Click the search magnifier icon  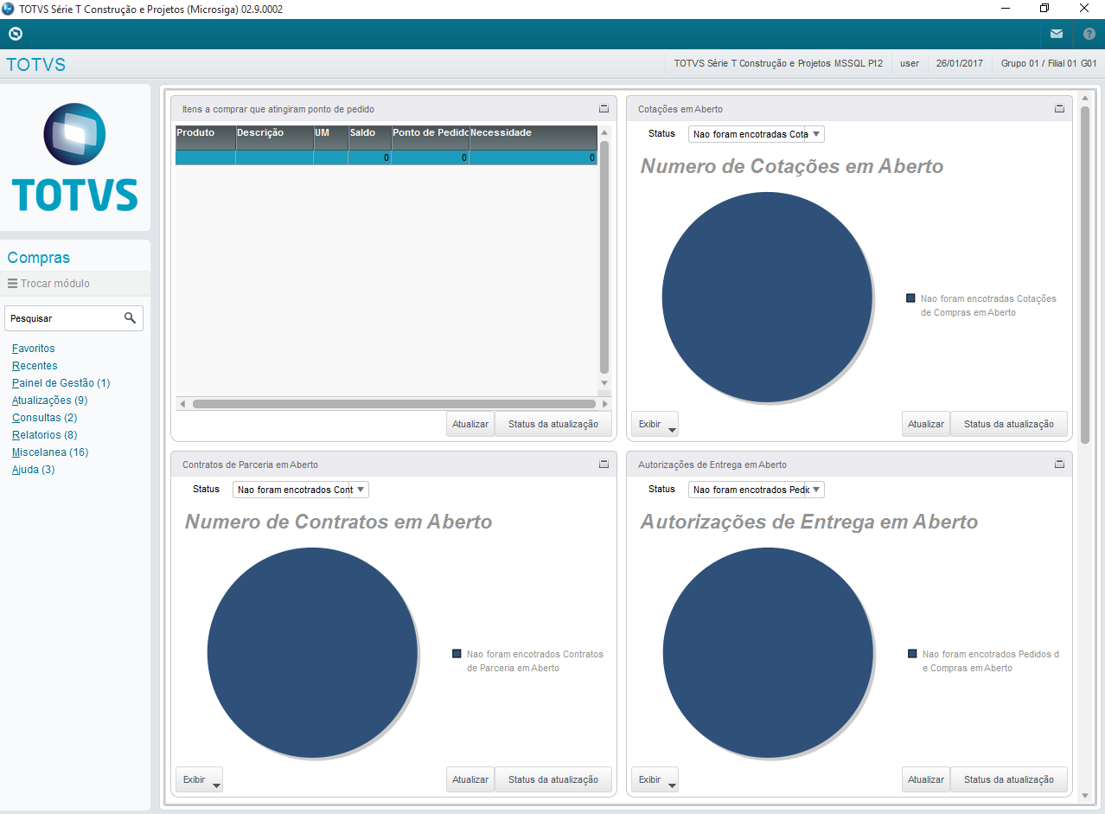(130, 318)
